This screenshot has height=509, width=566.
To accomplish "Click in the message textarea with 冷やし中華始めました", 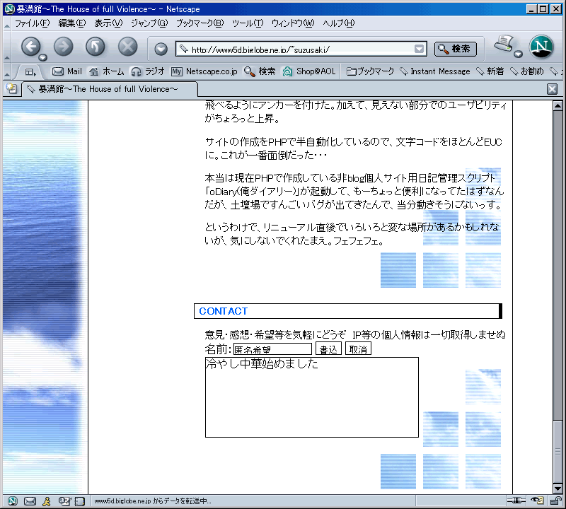I will pyautogui.click(x=312, y=397).
